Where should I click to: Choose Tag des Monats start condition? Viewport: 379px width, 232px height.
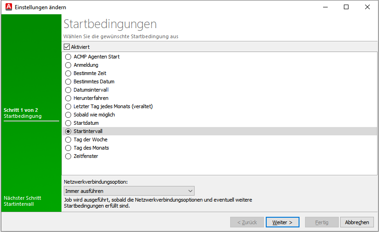coord(68,148)
